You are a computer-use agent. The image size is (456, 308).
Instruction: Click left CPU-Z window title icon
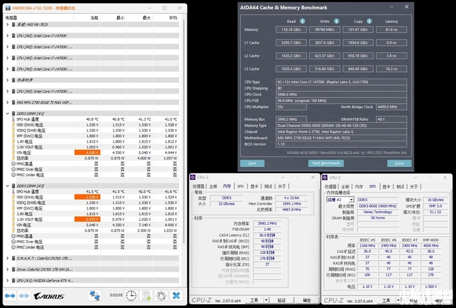coord(193,177)
